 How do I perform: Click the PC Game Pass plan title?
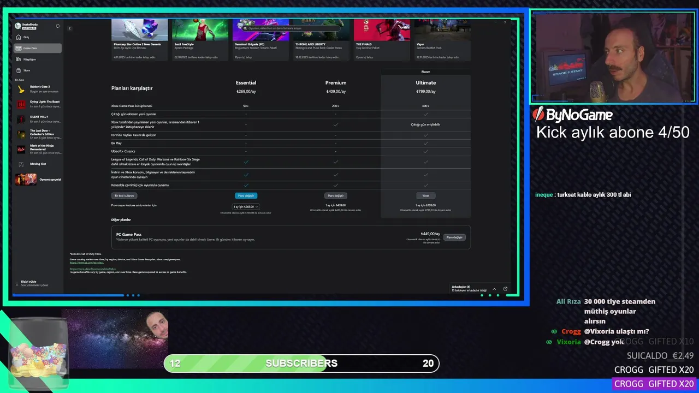point(129,234)
